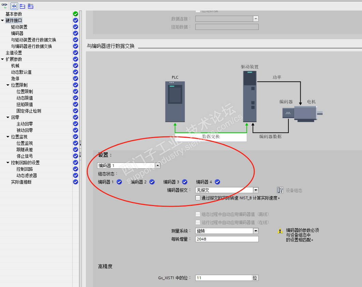This screenshot has width=362, height=287.
Task: Click the 编码器 3 status checkmark
Action: tap(185, 182)
